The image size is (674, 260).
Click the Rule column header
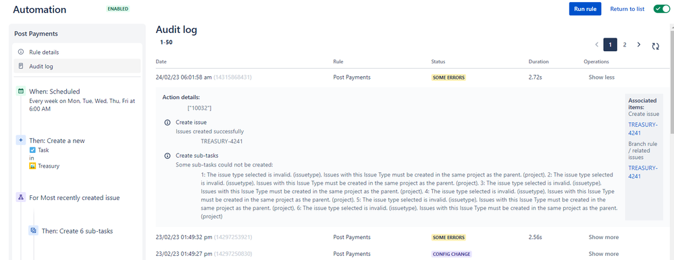click(338, 62)
